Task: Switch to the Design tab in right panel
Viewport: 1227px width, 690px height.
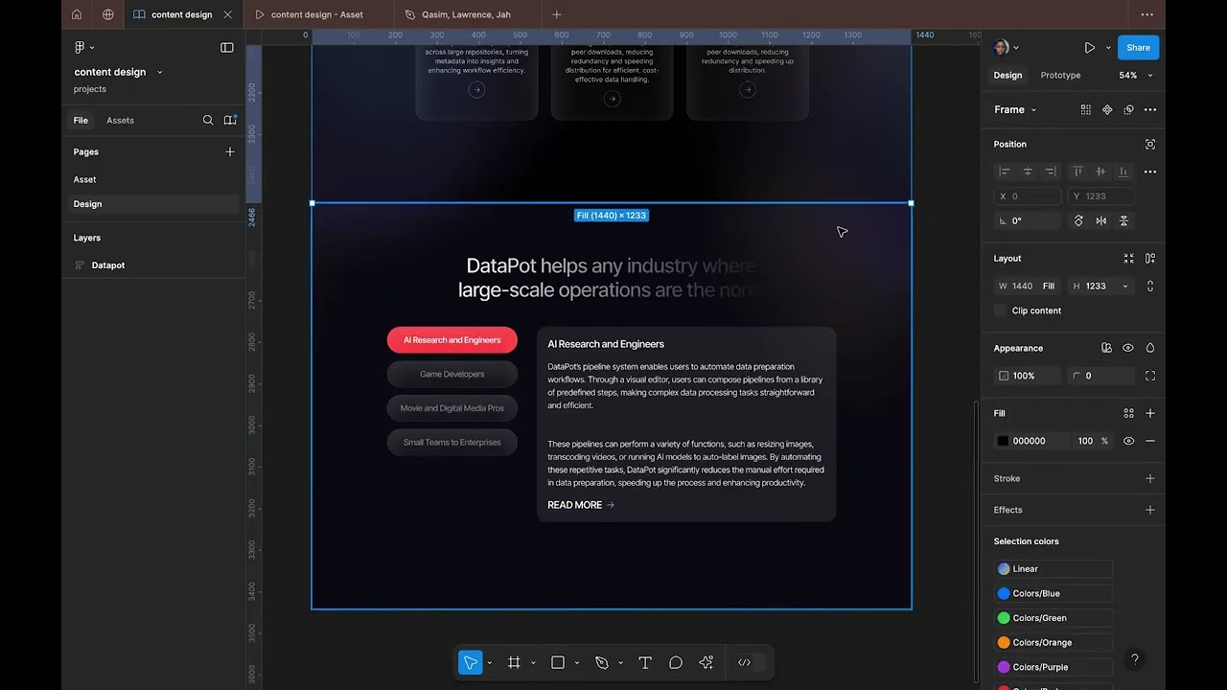Action: tap(1007, 76)
